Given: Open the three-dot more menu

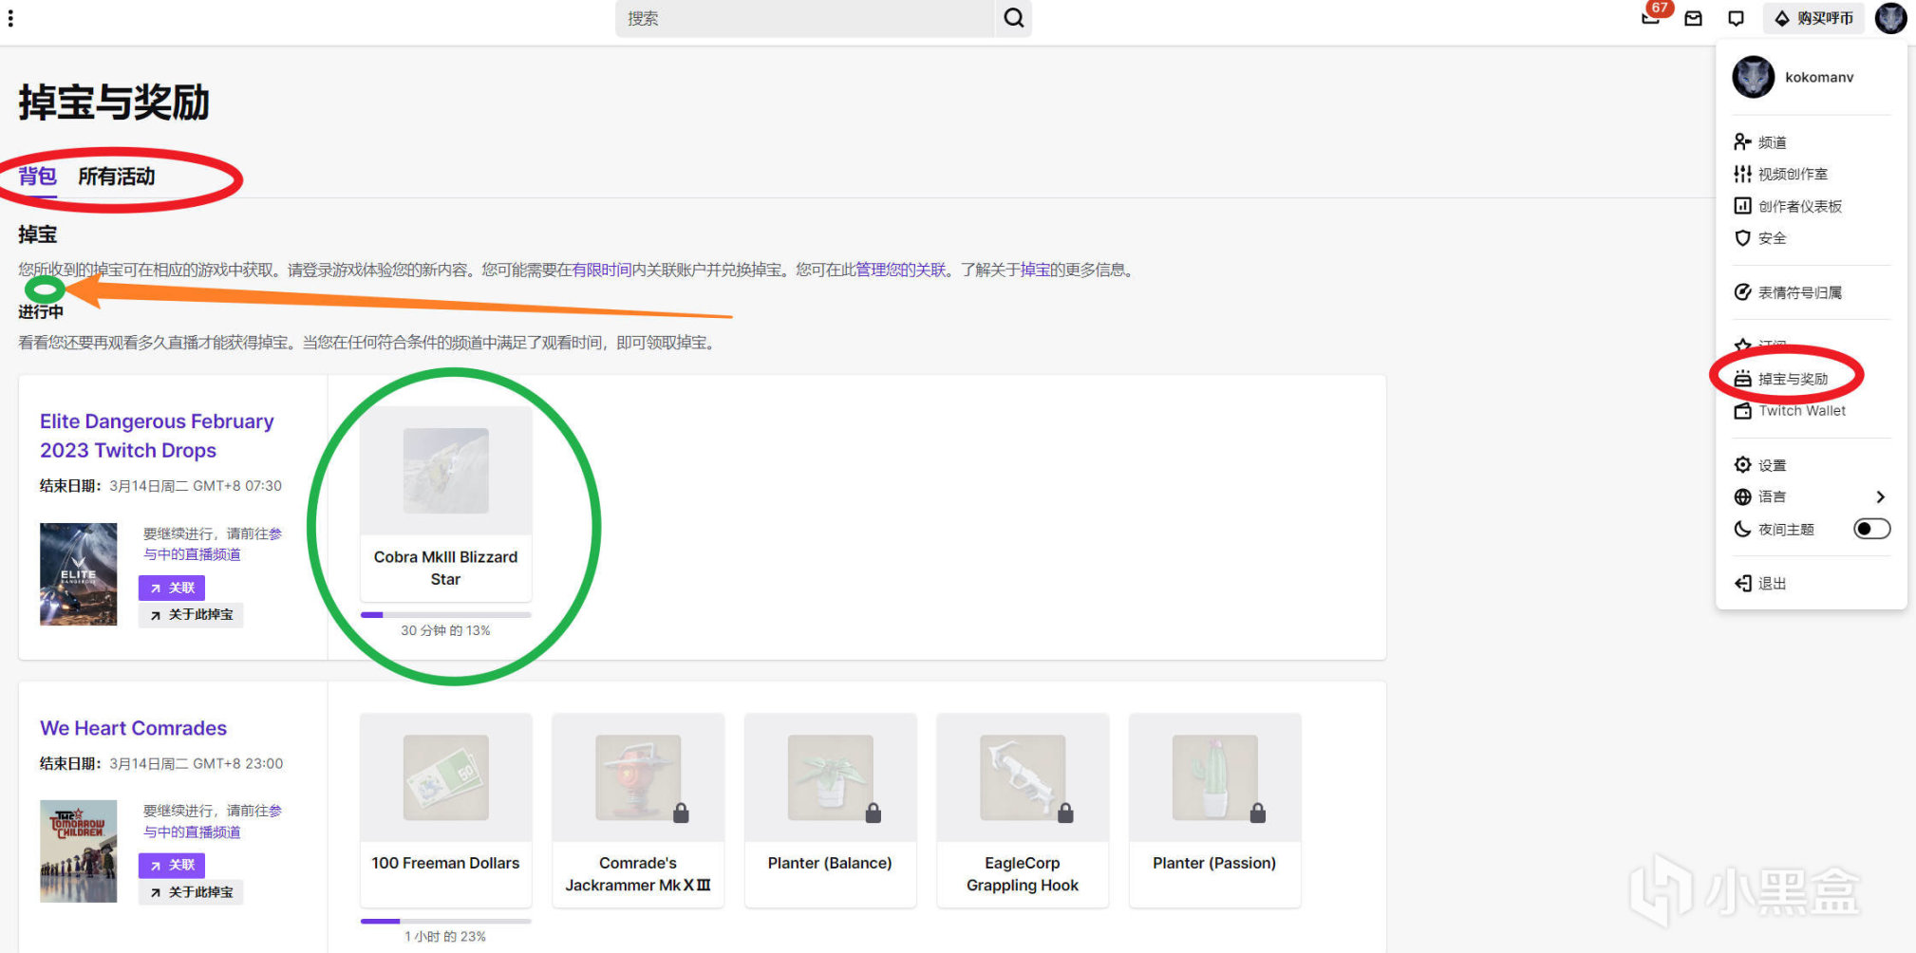Looking at the screenshot, I should tap(10, 18).
